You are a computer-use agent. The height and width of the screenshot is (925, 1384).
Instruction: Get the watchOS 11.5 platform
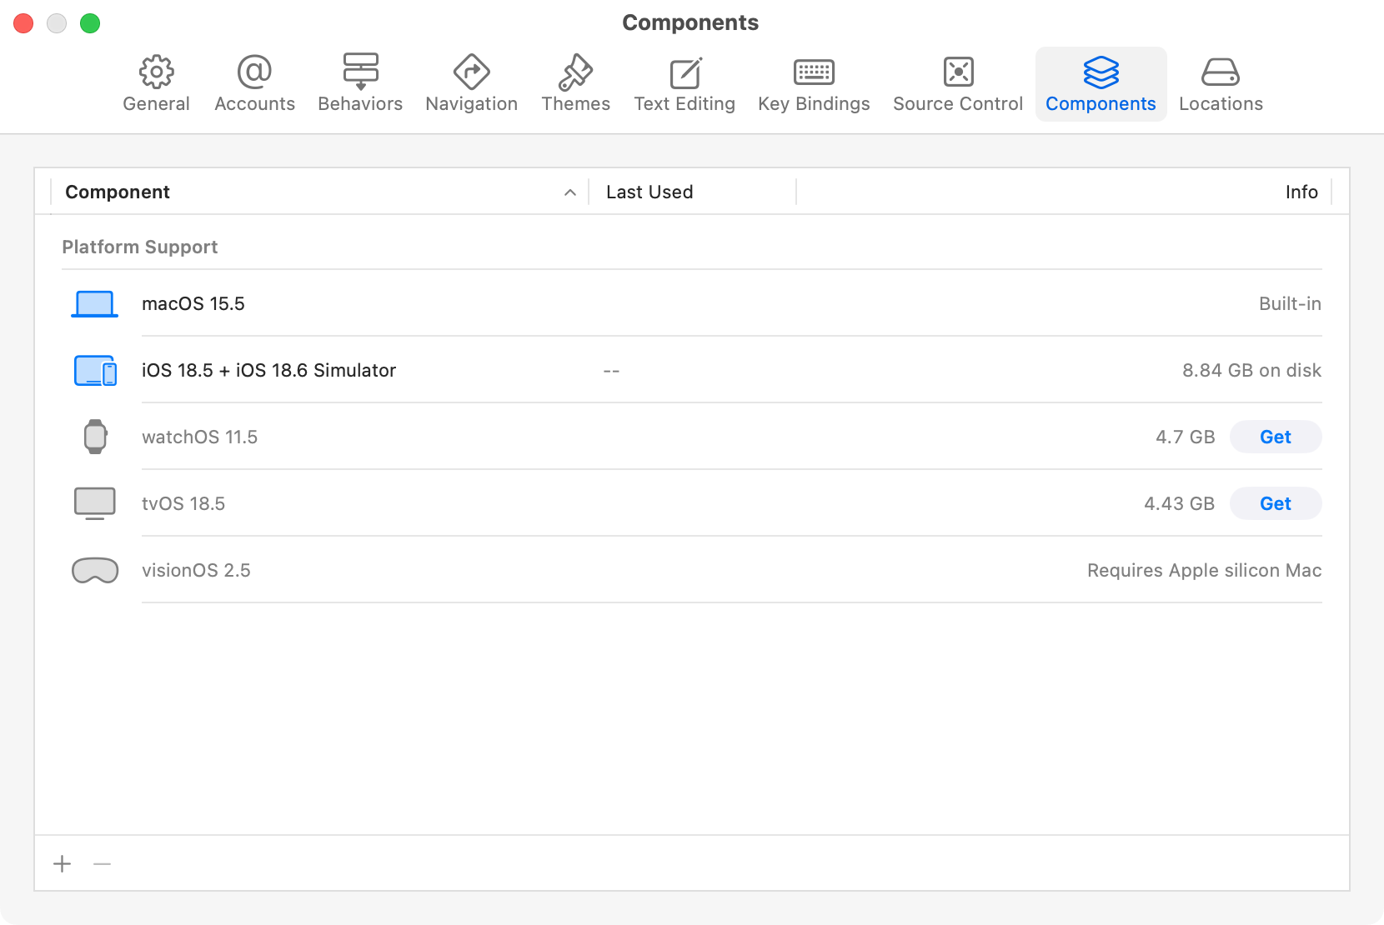(x=1276, y=437)
